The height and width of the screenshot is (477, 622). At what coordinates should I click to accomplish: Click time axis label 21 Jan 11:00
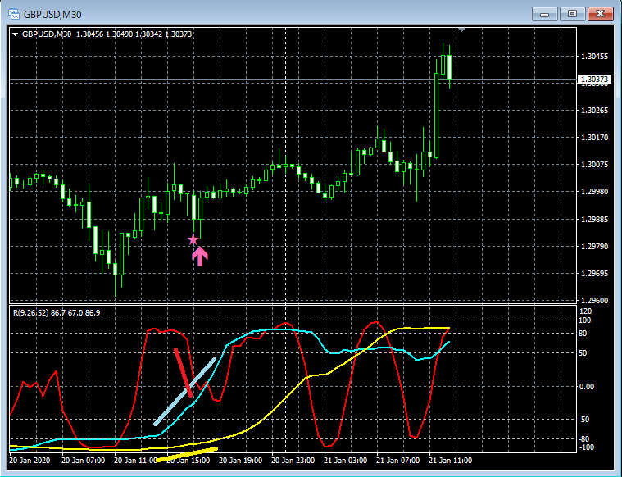450,461
